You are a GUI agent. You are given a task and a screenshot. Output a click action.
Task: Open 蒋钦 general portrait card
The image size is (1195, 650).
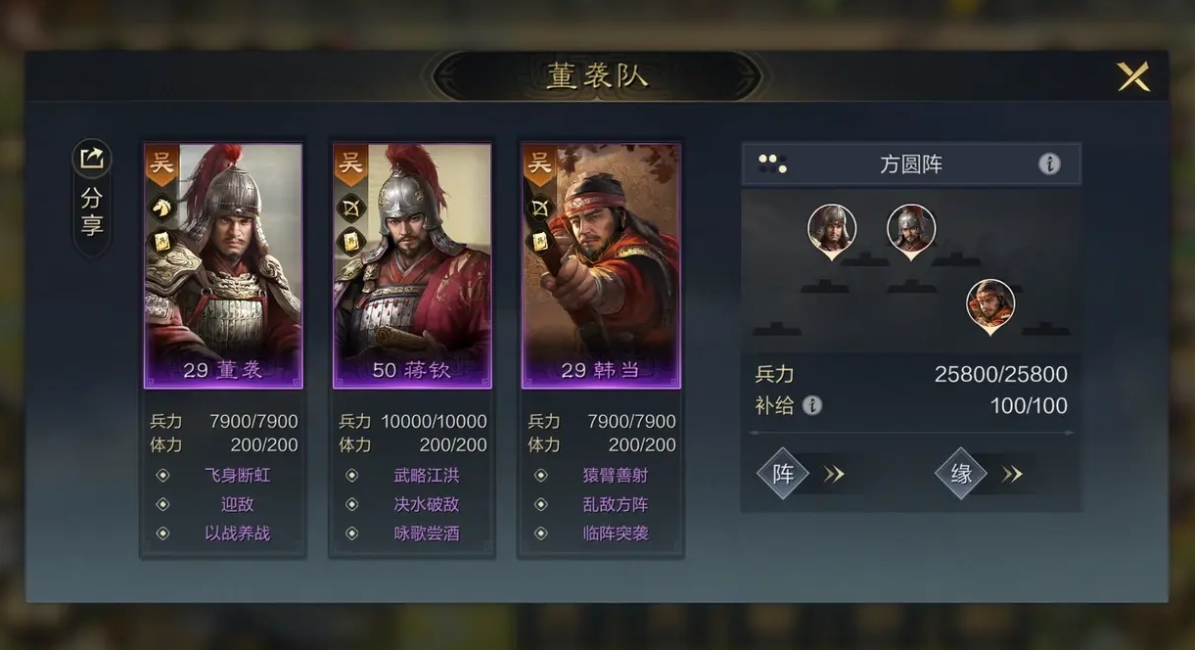click(412, 266)
